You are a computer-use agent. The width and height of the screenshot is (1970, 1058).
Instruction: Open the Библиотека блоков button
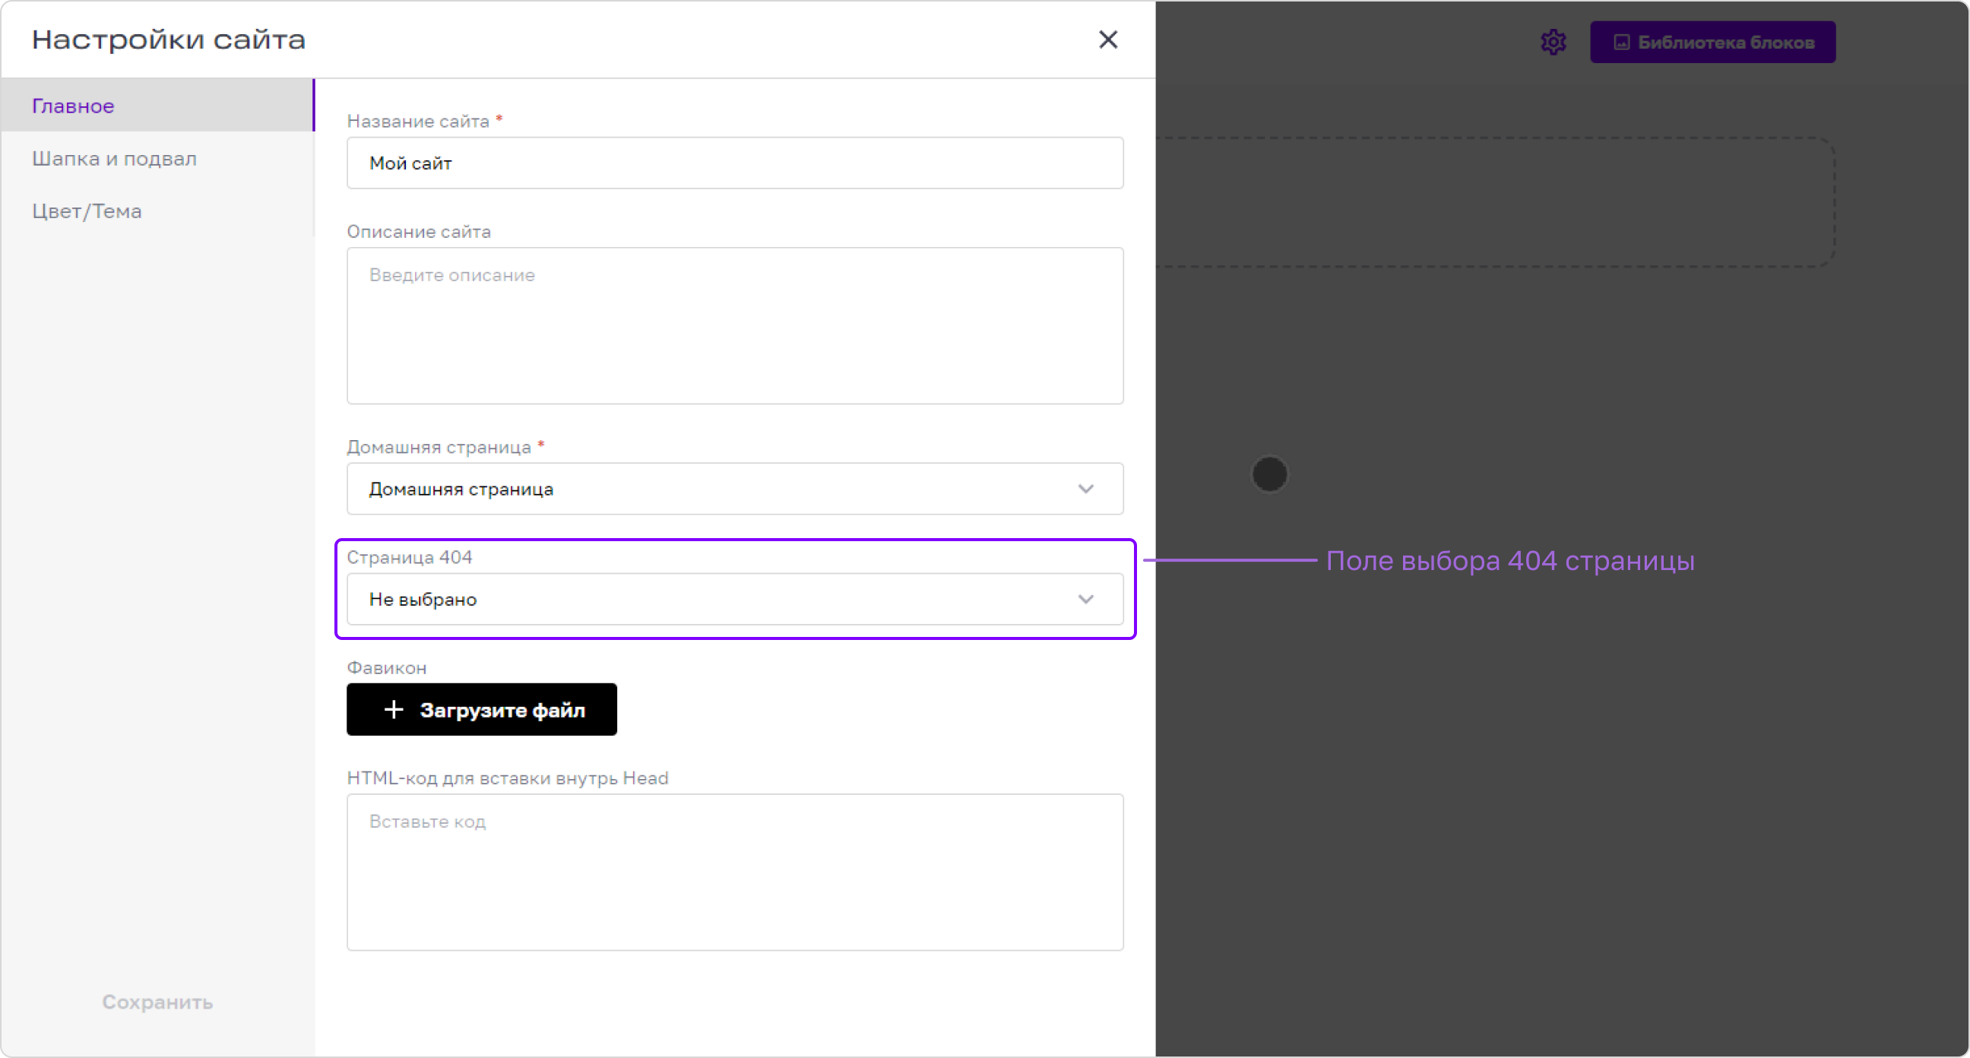point(1712,42)
